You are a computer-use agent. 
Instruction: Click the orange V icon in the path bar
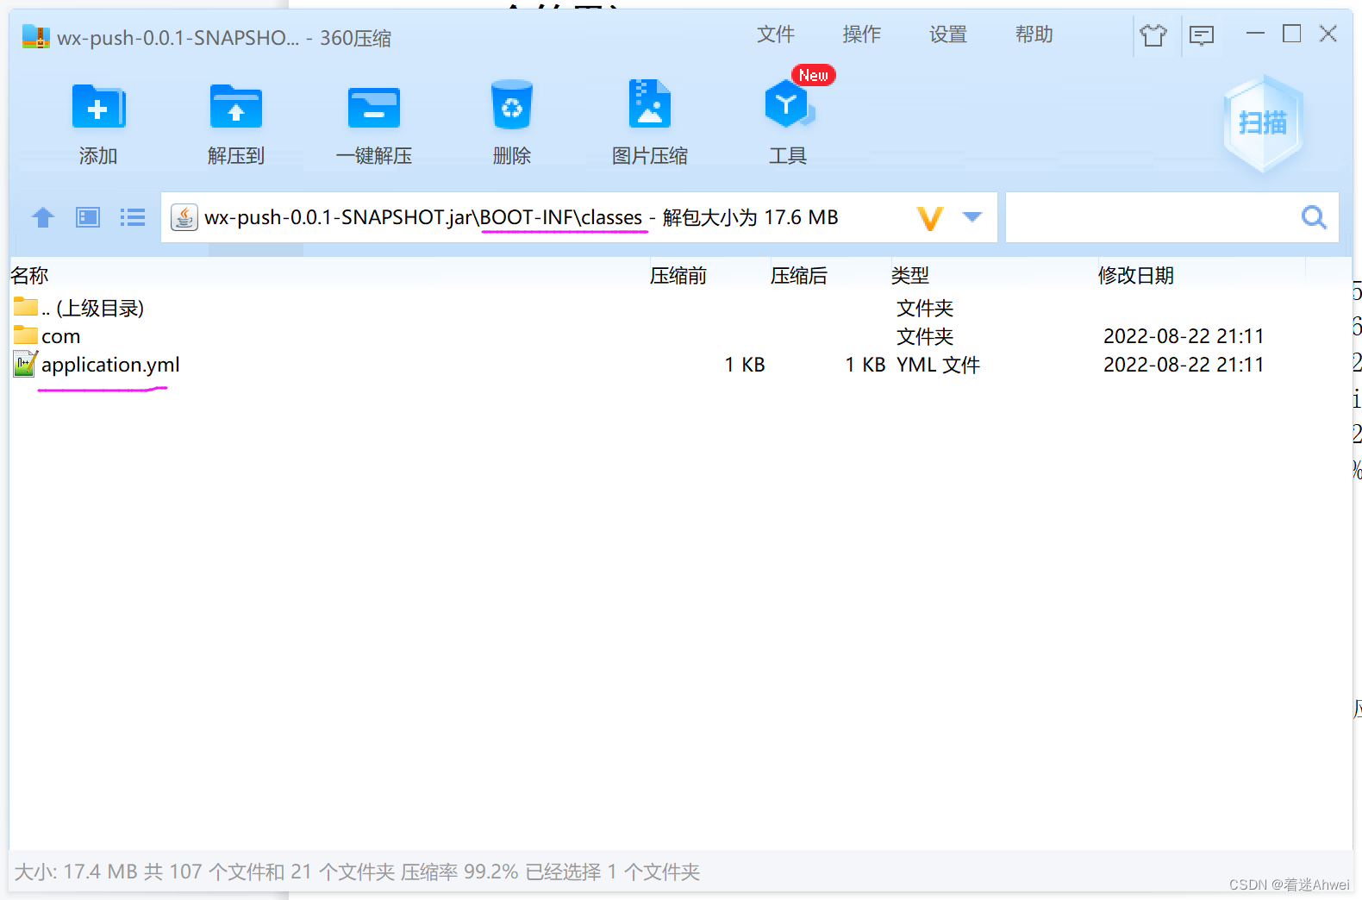930,218
